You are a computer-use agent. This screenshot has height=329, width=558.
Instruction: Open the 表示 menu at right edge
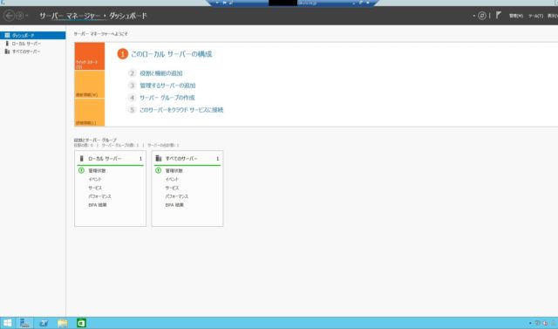click(x=553, y=16)
